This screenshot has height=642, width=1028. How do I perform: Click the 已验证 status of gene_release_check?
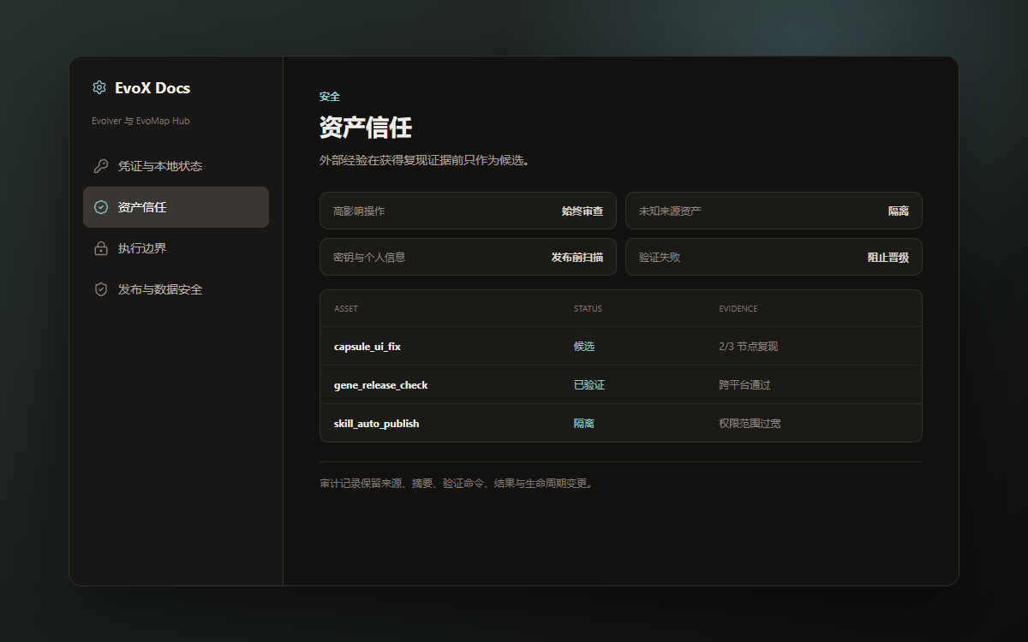[589, 385]
